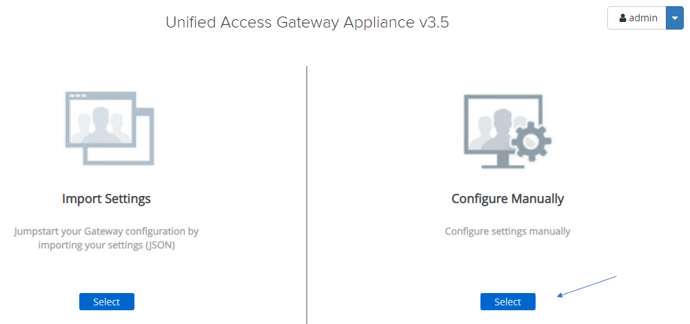Click the Unified Access Gateway Appliance title
Viewport: 690px width, 324px height.
pos(290,22)
